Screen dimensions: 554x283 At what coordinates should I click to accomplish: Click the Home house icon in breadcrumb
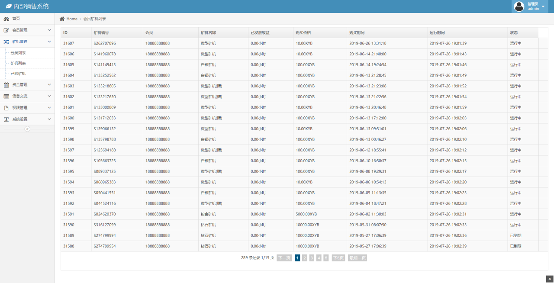62,19
